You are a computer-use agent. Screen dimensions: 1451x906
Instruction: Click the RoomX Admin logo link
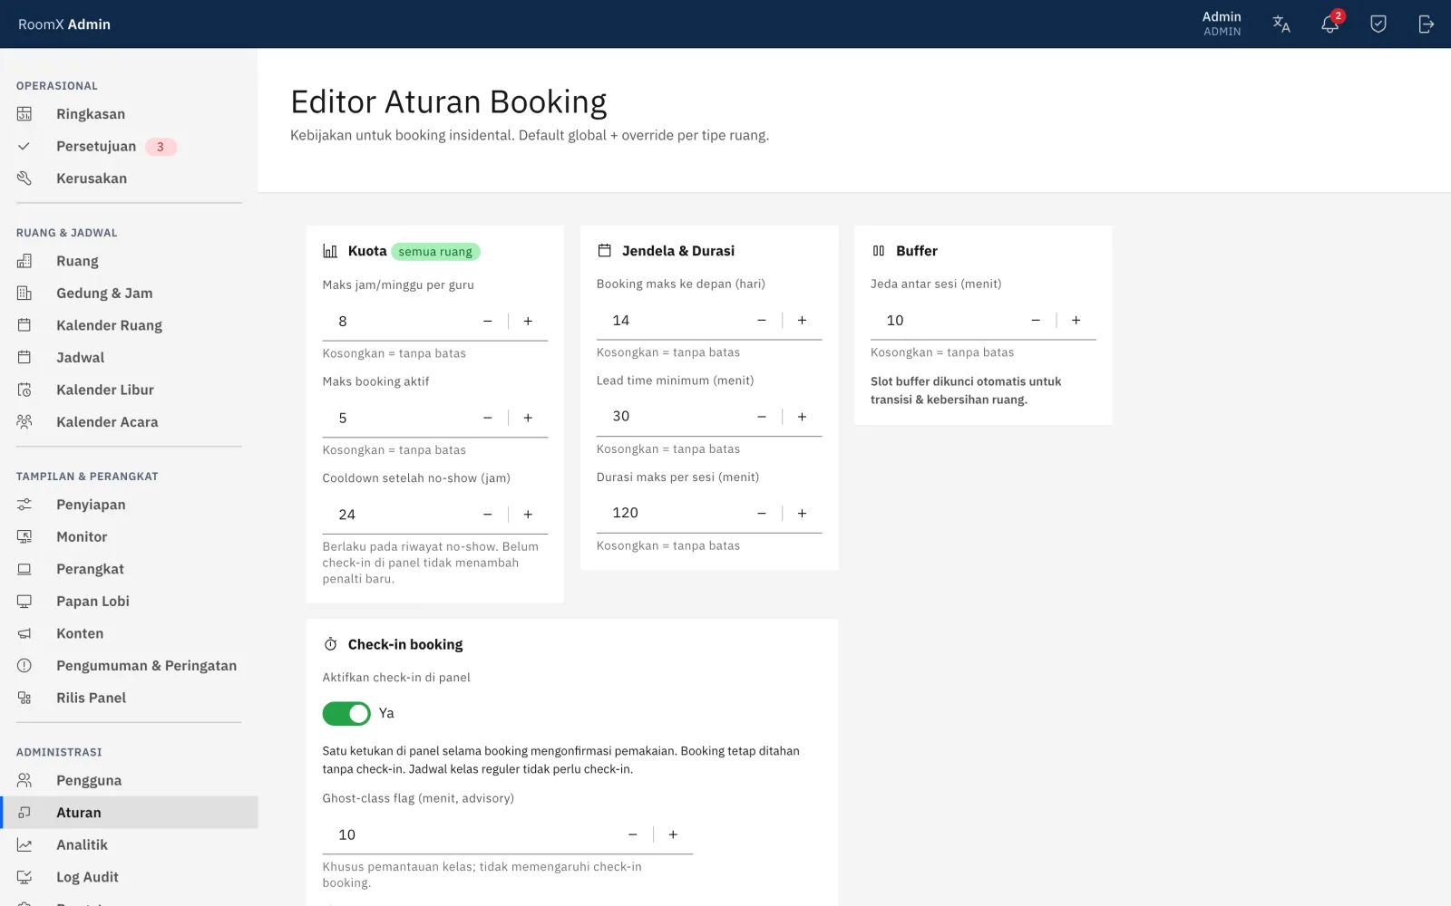coord(64,24)
